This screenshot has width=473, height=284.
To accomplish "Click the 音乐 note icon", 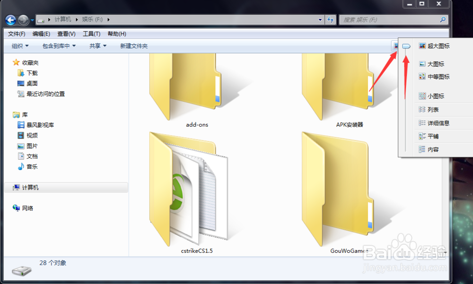I will point(21,166).
